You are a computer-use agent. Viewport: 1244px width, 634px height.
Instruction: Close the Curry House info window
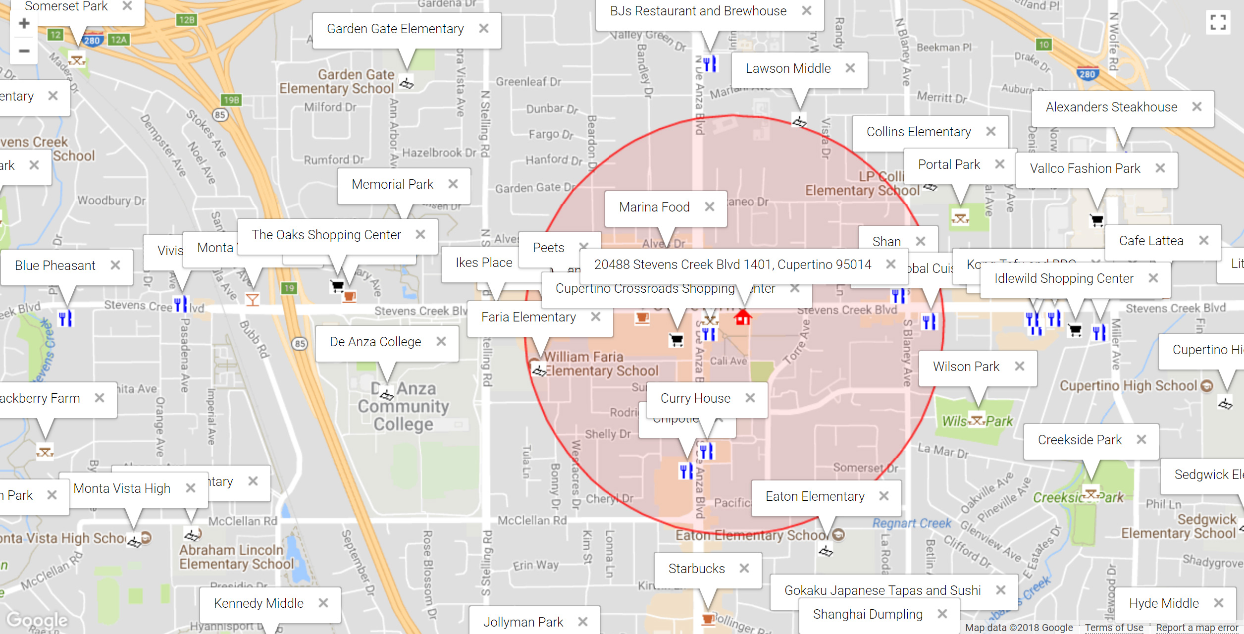pos(750,398)
